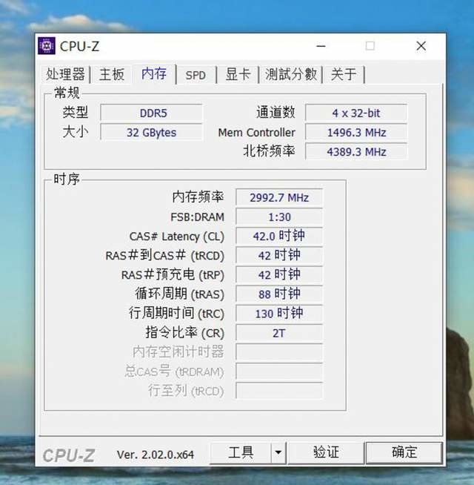Click the 北桥频率 label
The width and height of the screenshot is (474, 485).
[x=269, y=151]
